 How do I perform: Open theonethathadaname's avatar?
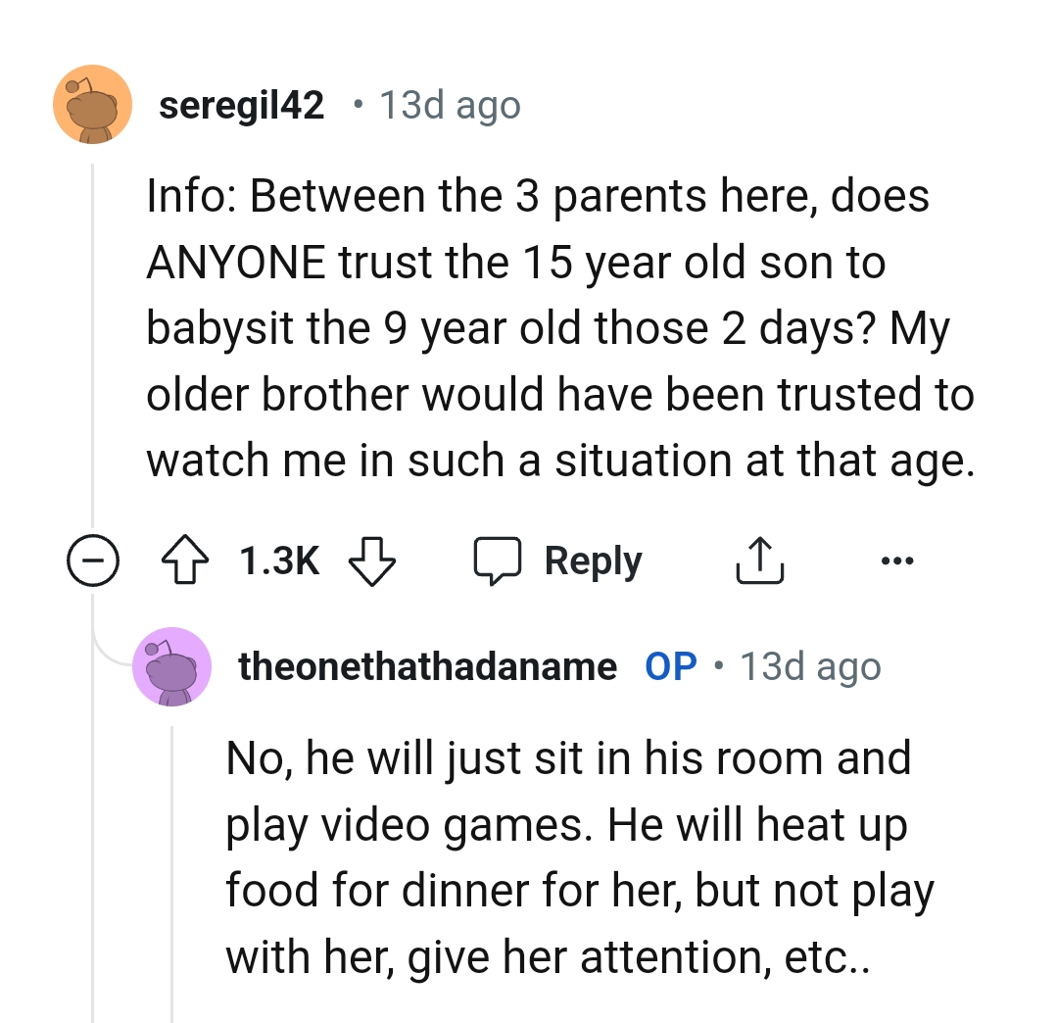[172, 666]
